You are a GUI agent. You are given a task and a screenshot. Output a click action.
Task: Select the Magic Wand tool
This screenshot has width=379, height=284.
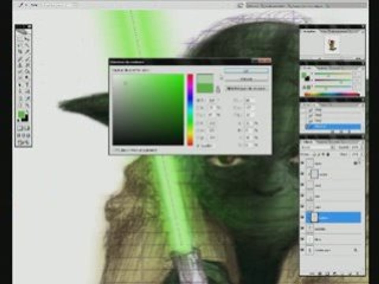click(27, 45)
